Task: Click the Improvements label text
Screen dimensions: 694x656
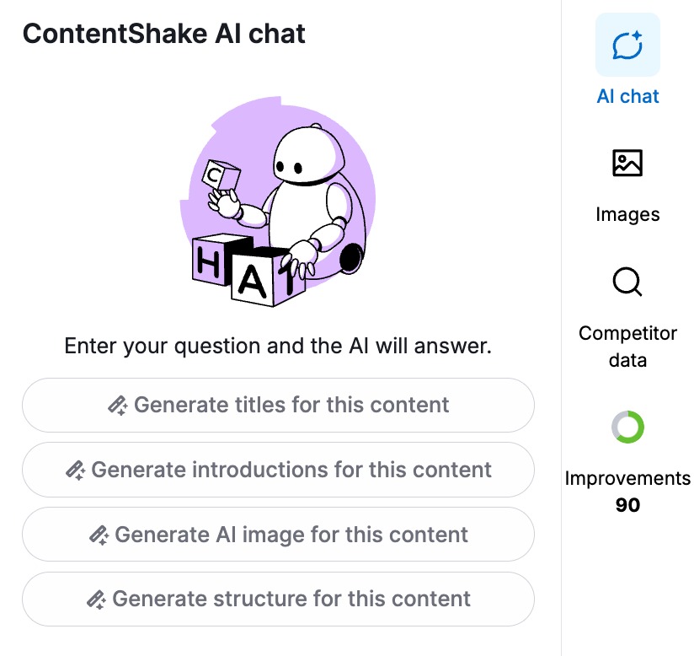Action: pyautogui.click(x=627, y=477)
